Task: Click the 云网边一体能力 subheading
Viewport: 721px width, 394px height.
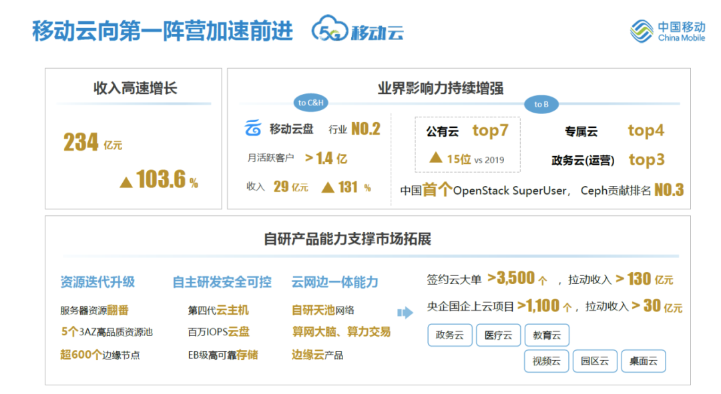Action: [x=334, y=282]
